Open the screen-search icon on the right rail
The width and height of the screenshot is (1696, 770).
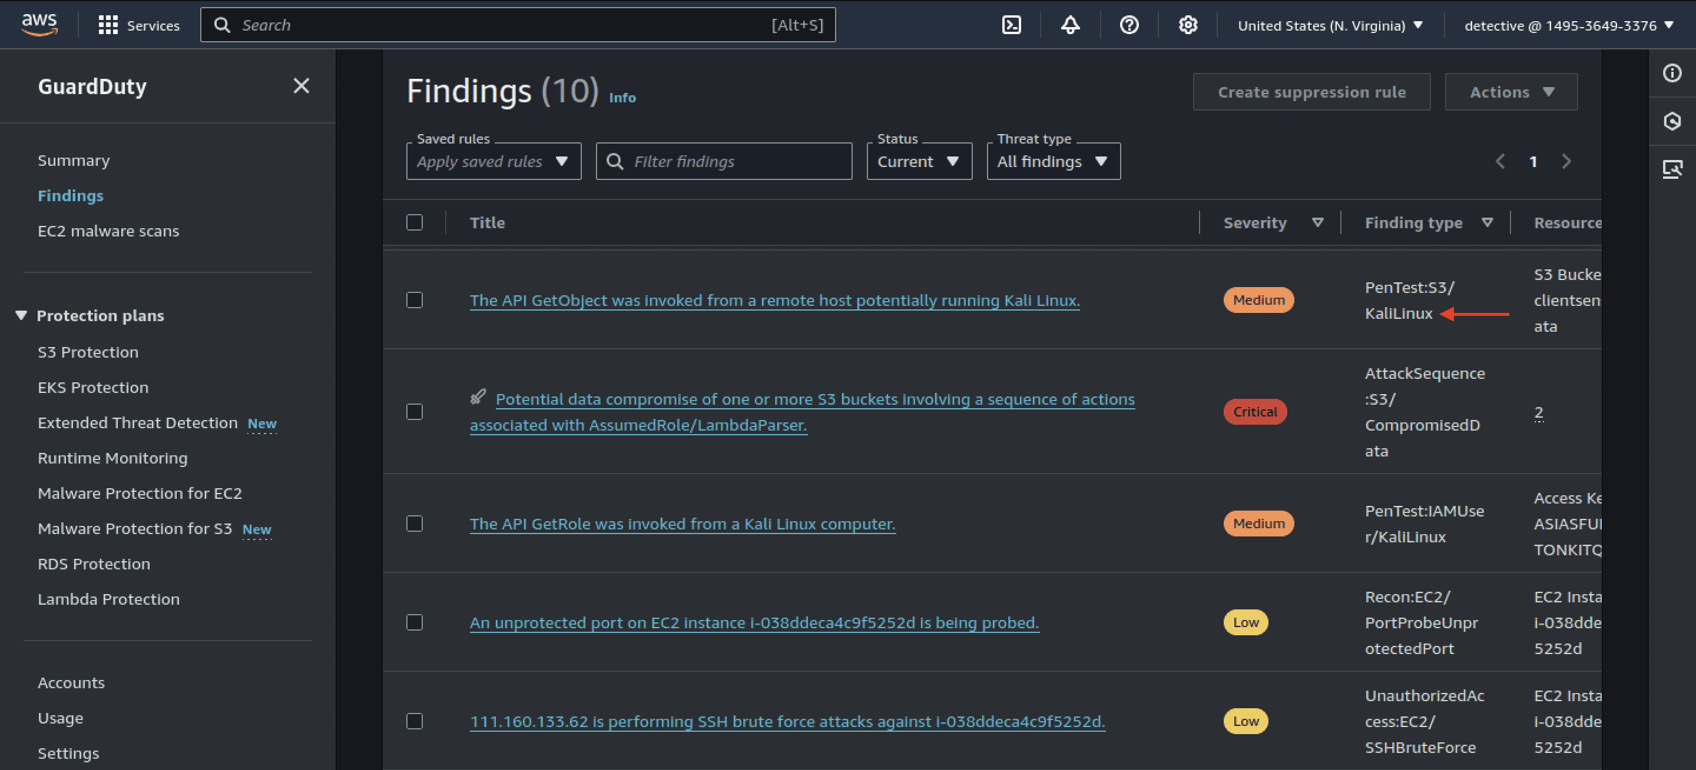click(x=1672, y=169)
